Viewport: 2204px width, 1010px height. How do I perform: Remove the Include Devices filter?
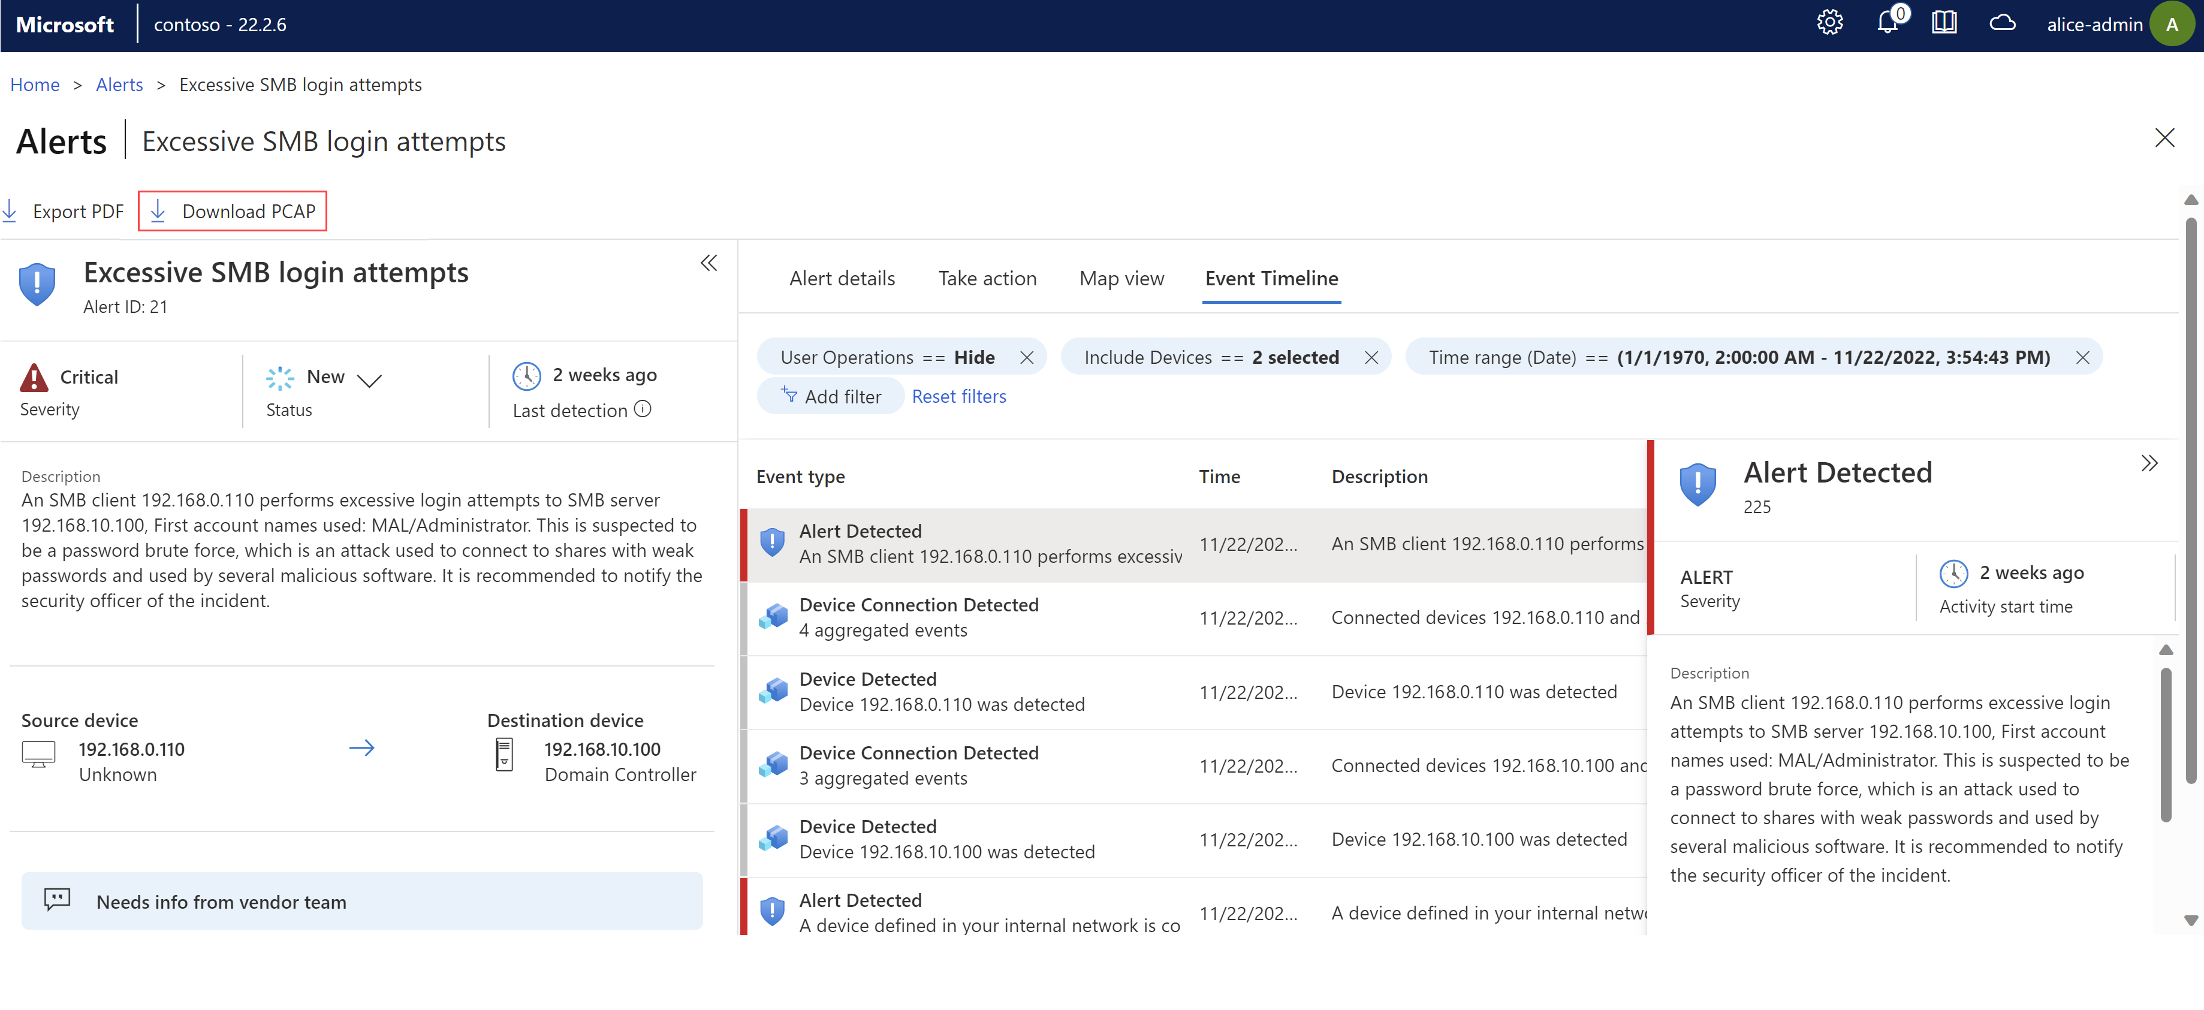(1370, 357)
